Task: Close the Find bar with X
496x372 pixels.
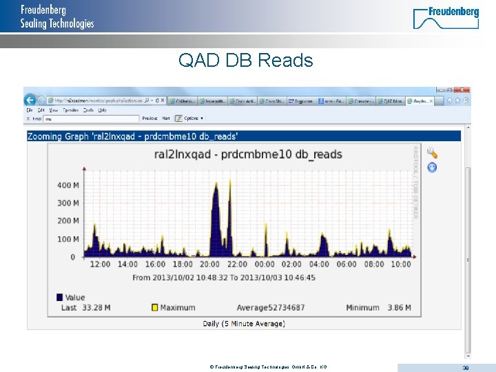Action: click(28, 118)
